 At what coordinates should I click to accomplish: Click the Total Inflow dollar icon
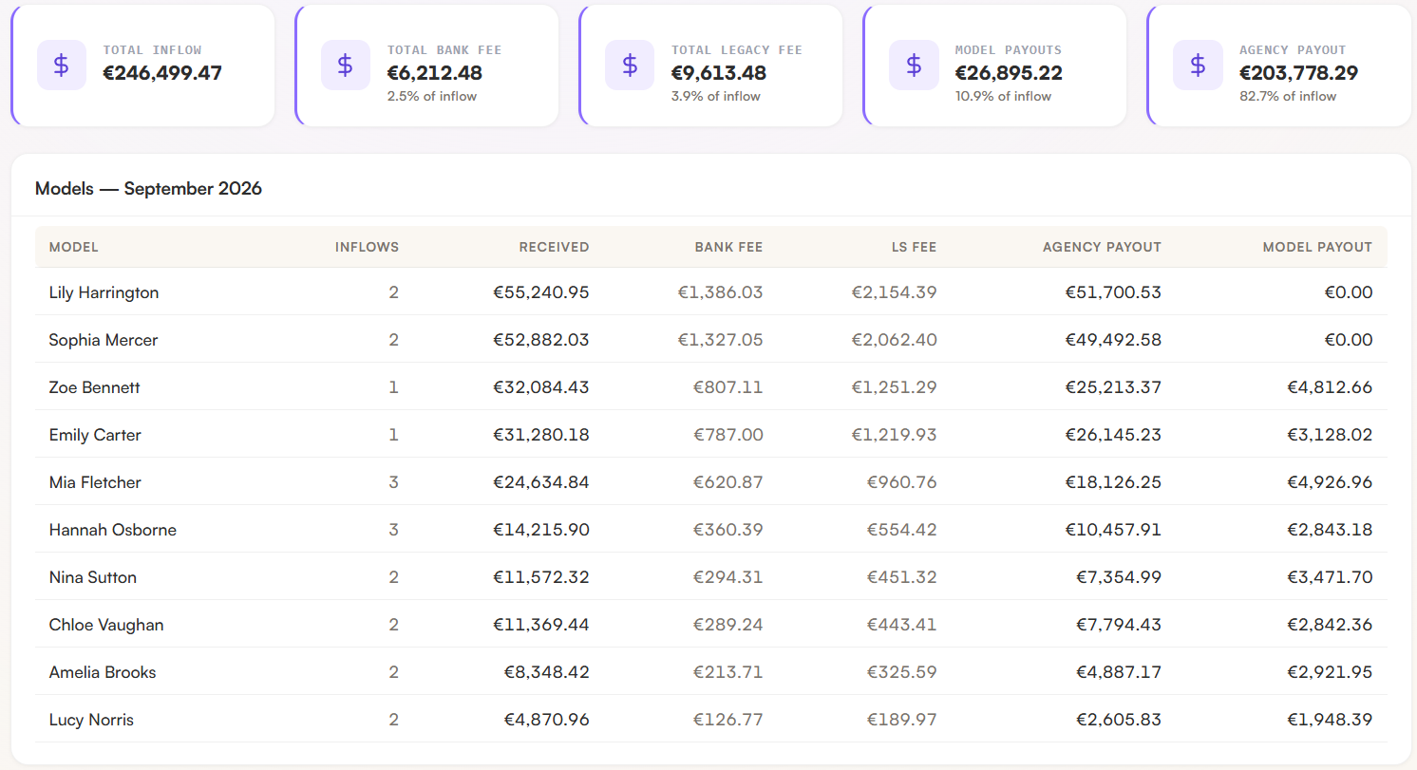62,66
